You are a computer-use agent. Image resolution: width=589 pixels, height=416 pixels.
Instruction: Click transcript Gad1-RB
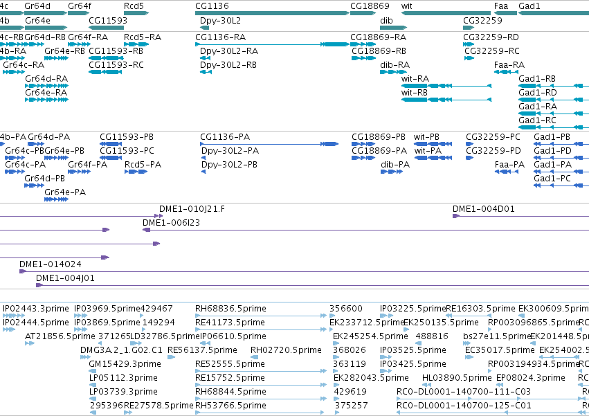(554, 86)
